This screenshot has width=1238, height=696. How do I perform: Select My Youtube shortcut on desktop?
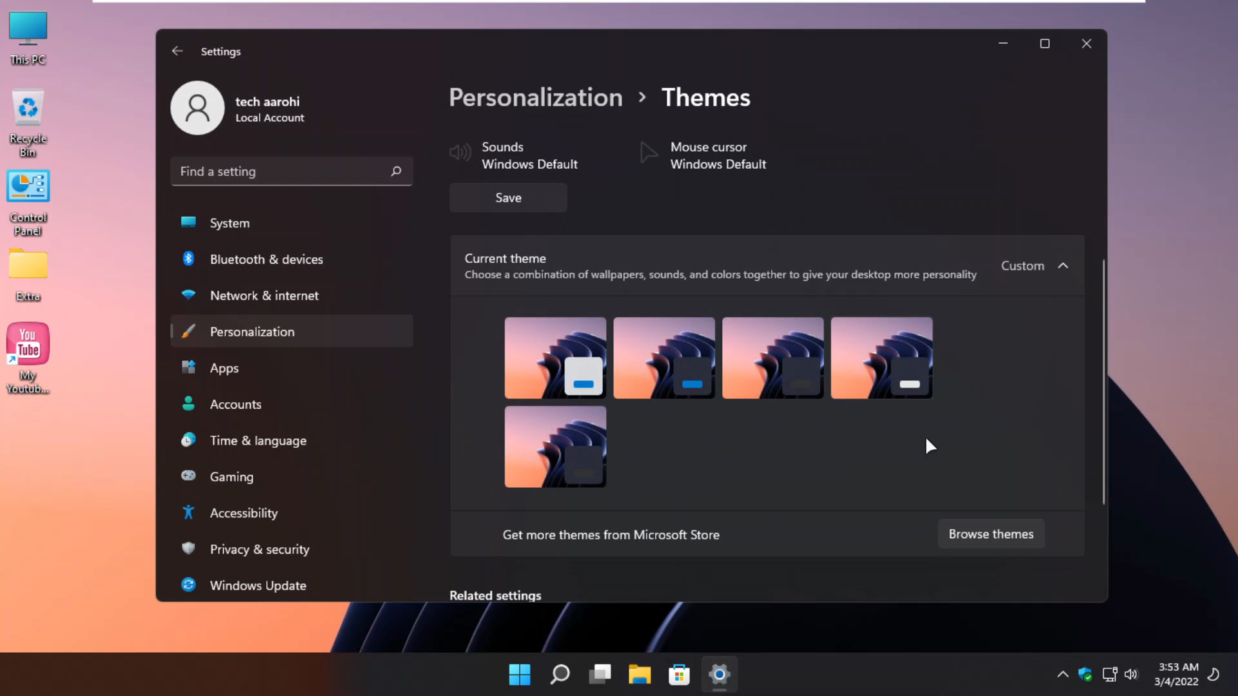click(x=28, y=358)
